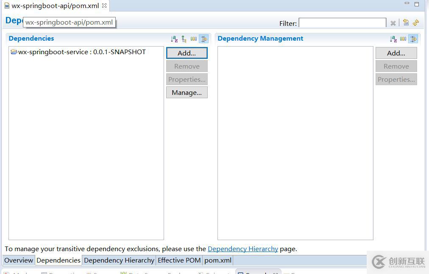Viewport: 429px width, 274px height.
Task: Close the wx-springboot-api/pom.xml editor tab
Action: click(104, 6)
